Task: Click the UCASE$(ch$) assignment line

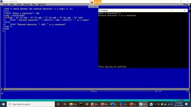Action: (15, 15)
